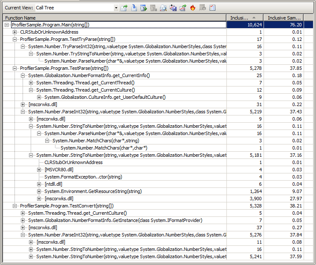Click the magnifying glass report icon
The height and width of the screenshot is (265, 316).
pos(163,8)
